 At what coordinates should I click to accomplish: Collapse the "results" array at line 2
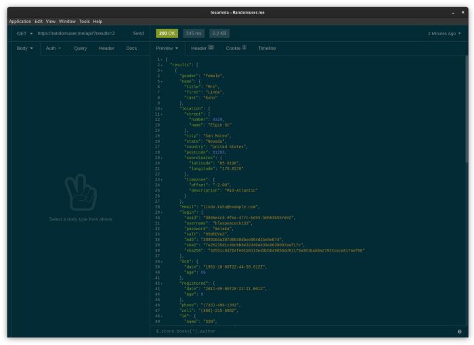click(x=162, y=65)
